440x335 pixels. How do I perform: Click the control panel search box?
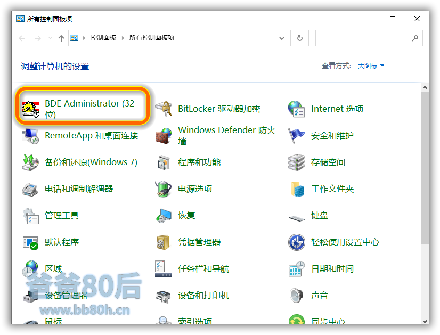point(363,38)
